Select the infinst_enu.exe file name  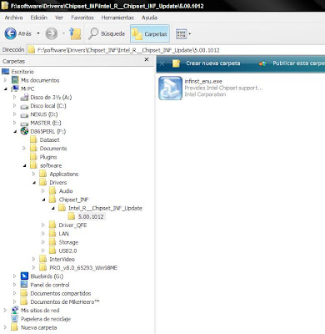click(203, 81)
